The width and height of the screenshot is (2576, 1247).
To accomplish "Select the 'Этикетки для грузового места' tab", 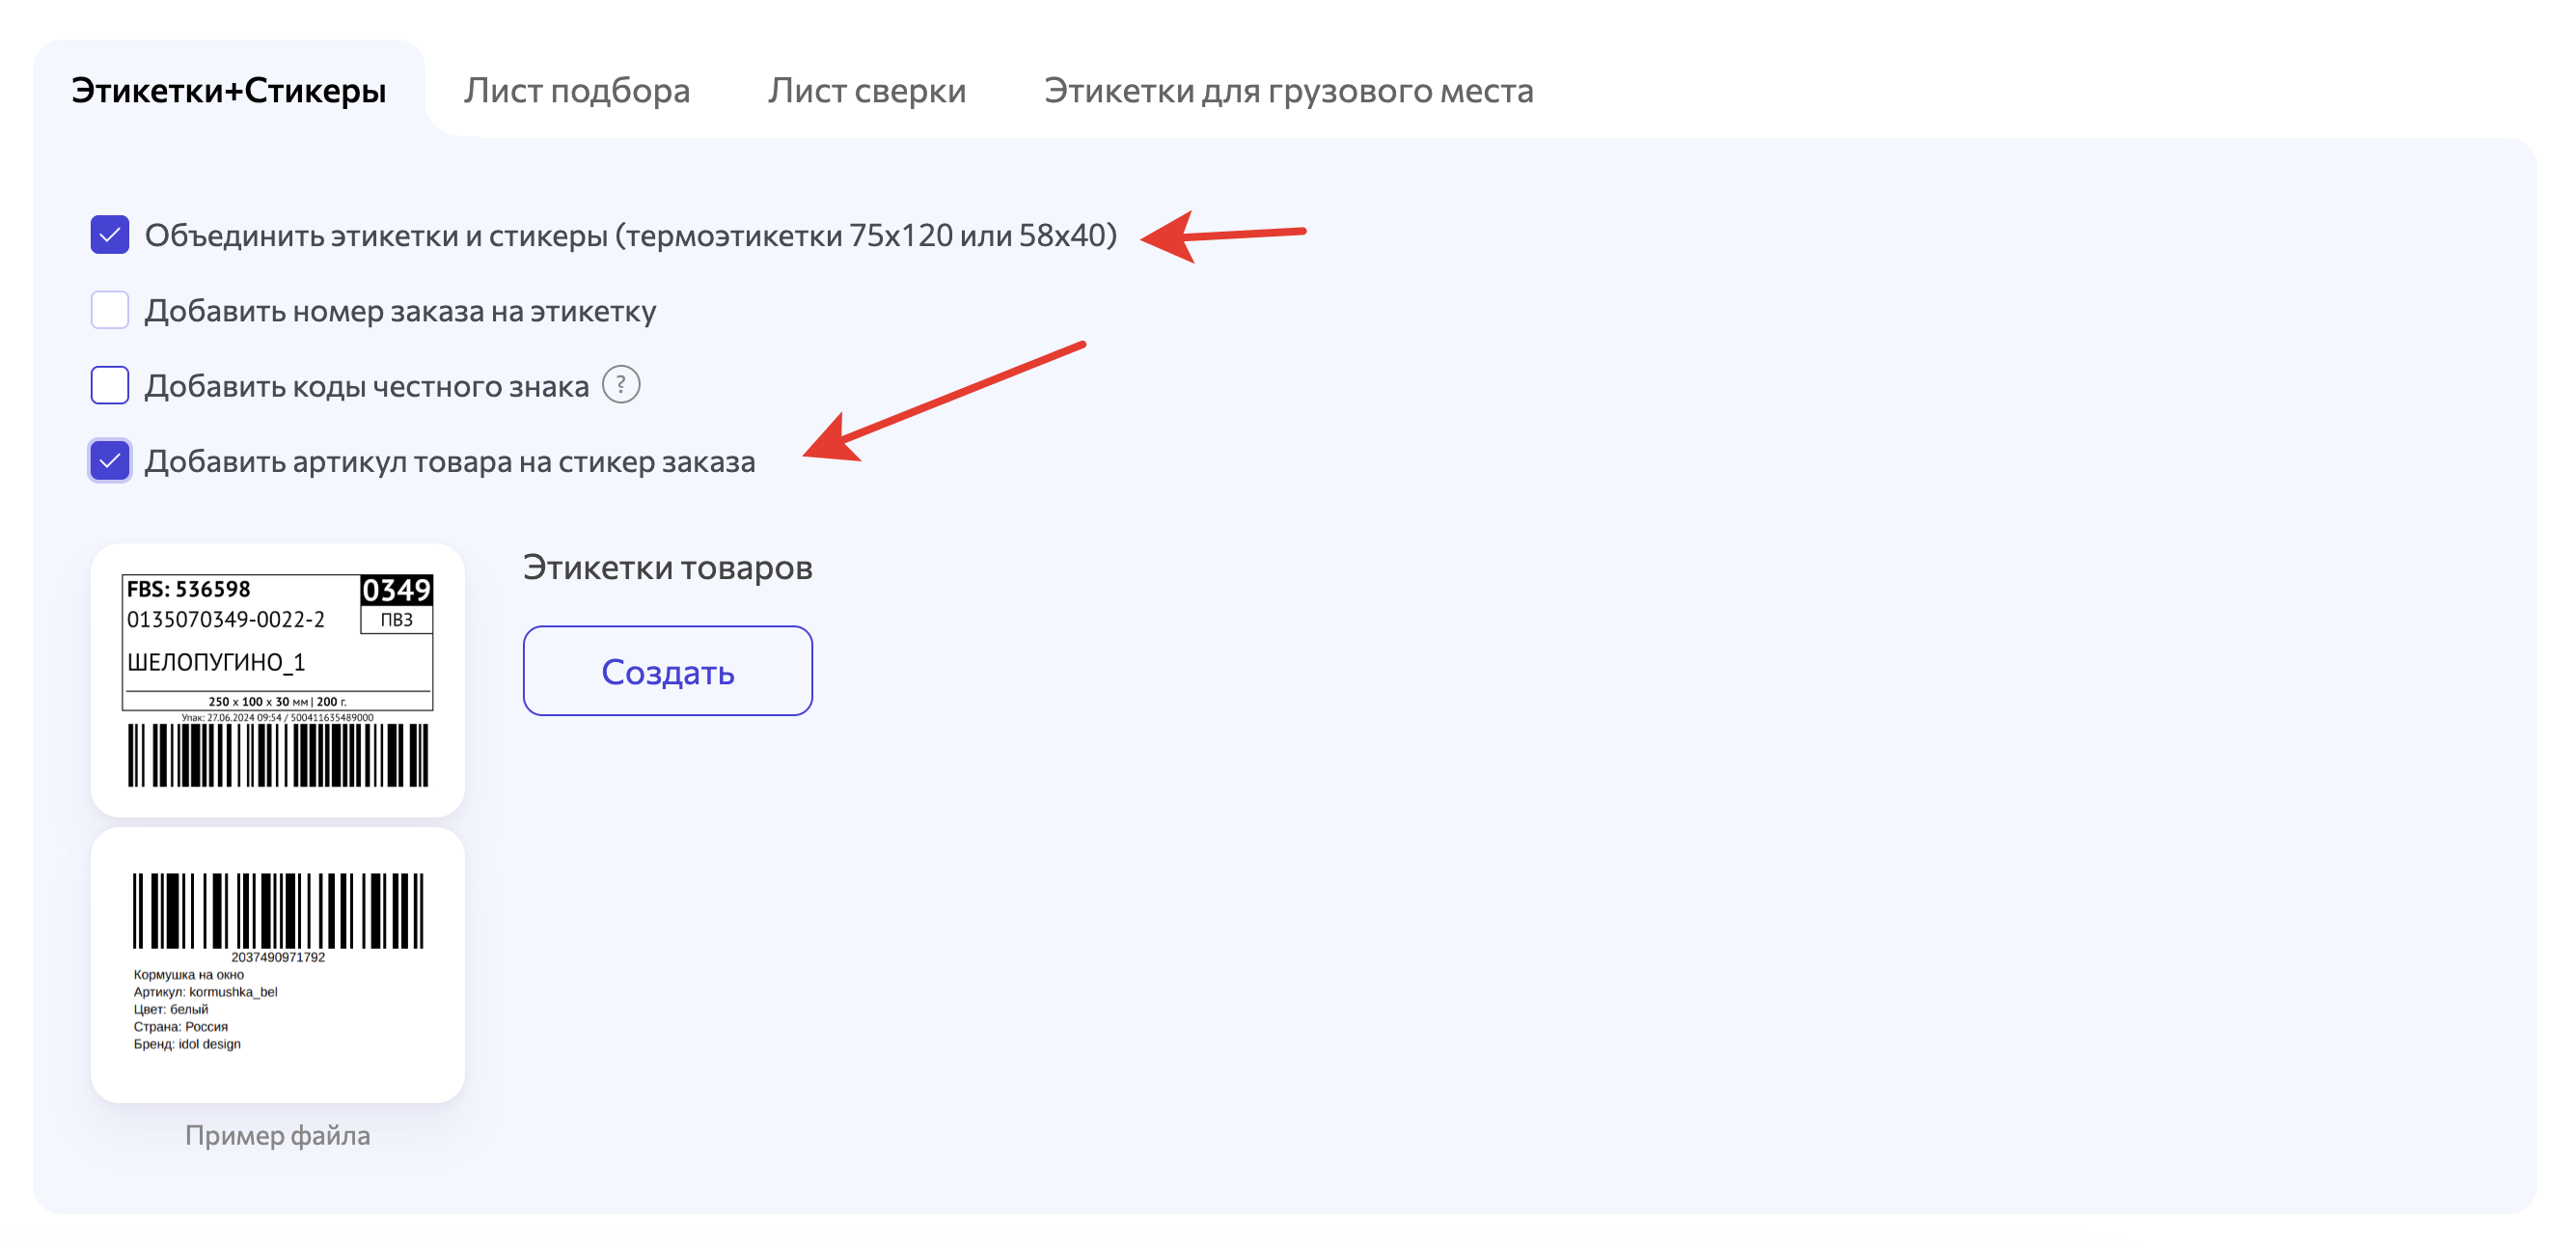I will pyautogui.click(x=1288, y=90).
